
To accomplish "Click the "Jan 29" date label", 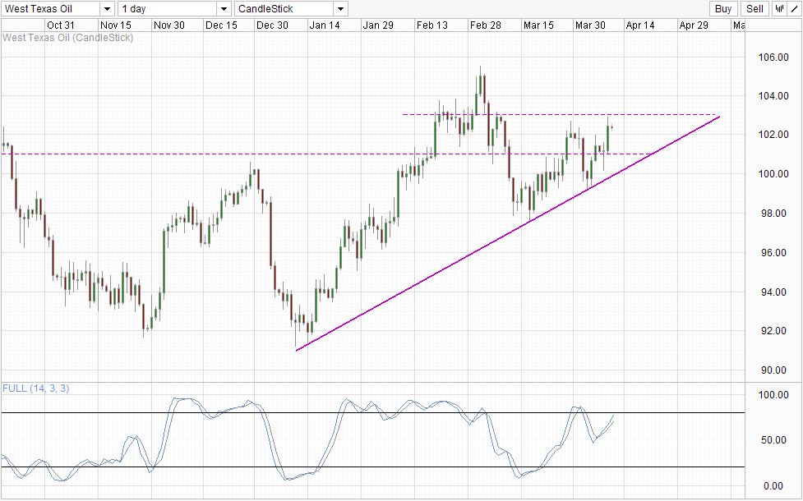I will click(378, 25).
